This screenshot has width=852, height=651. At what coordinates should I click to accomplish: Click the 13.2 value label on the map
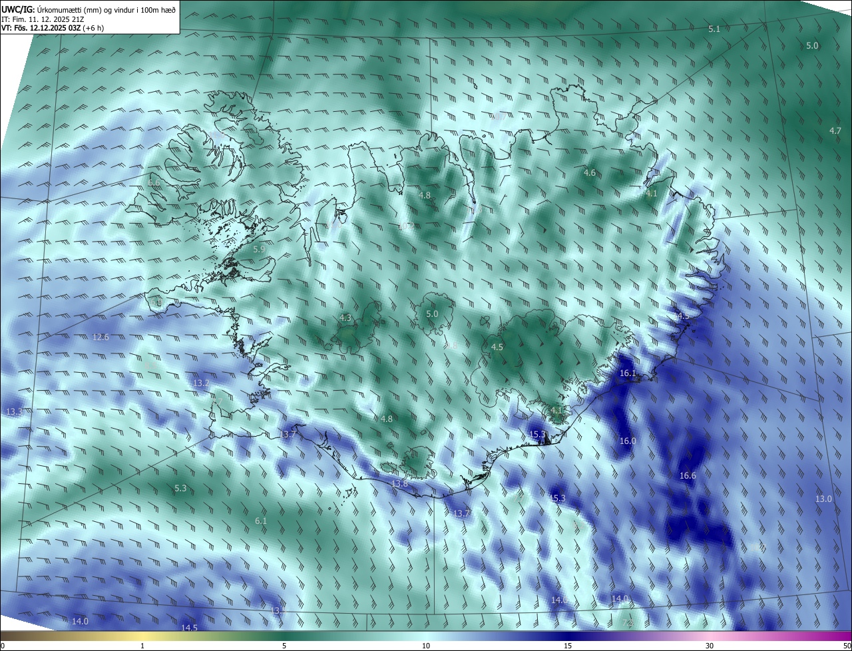click(x=201, y=383)
